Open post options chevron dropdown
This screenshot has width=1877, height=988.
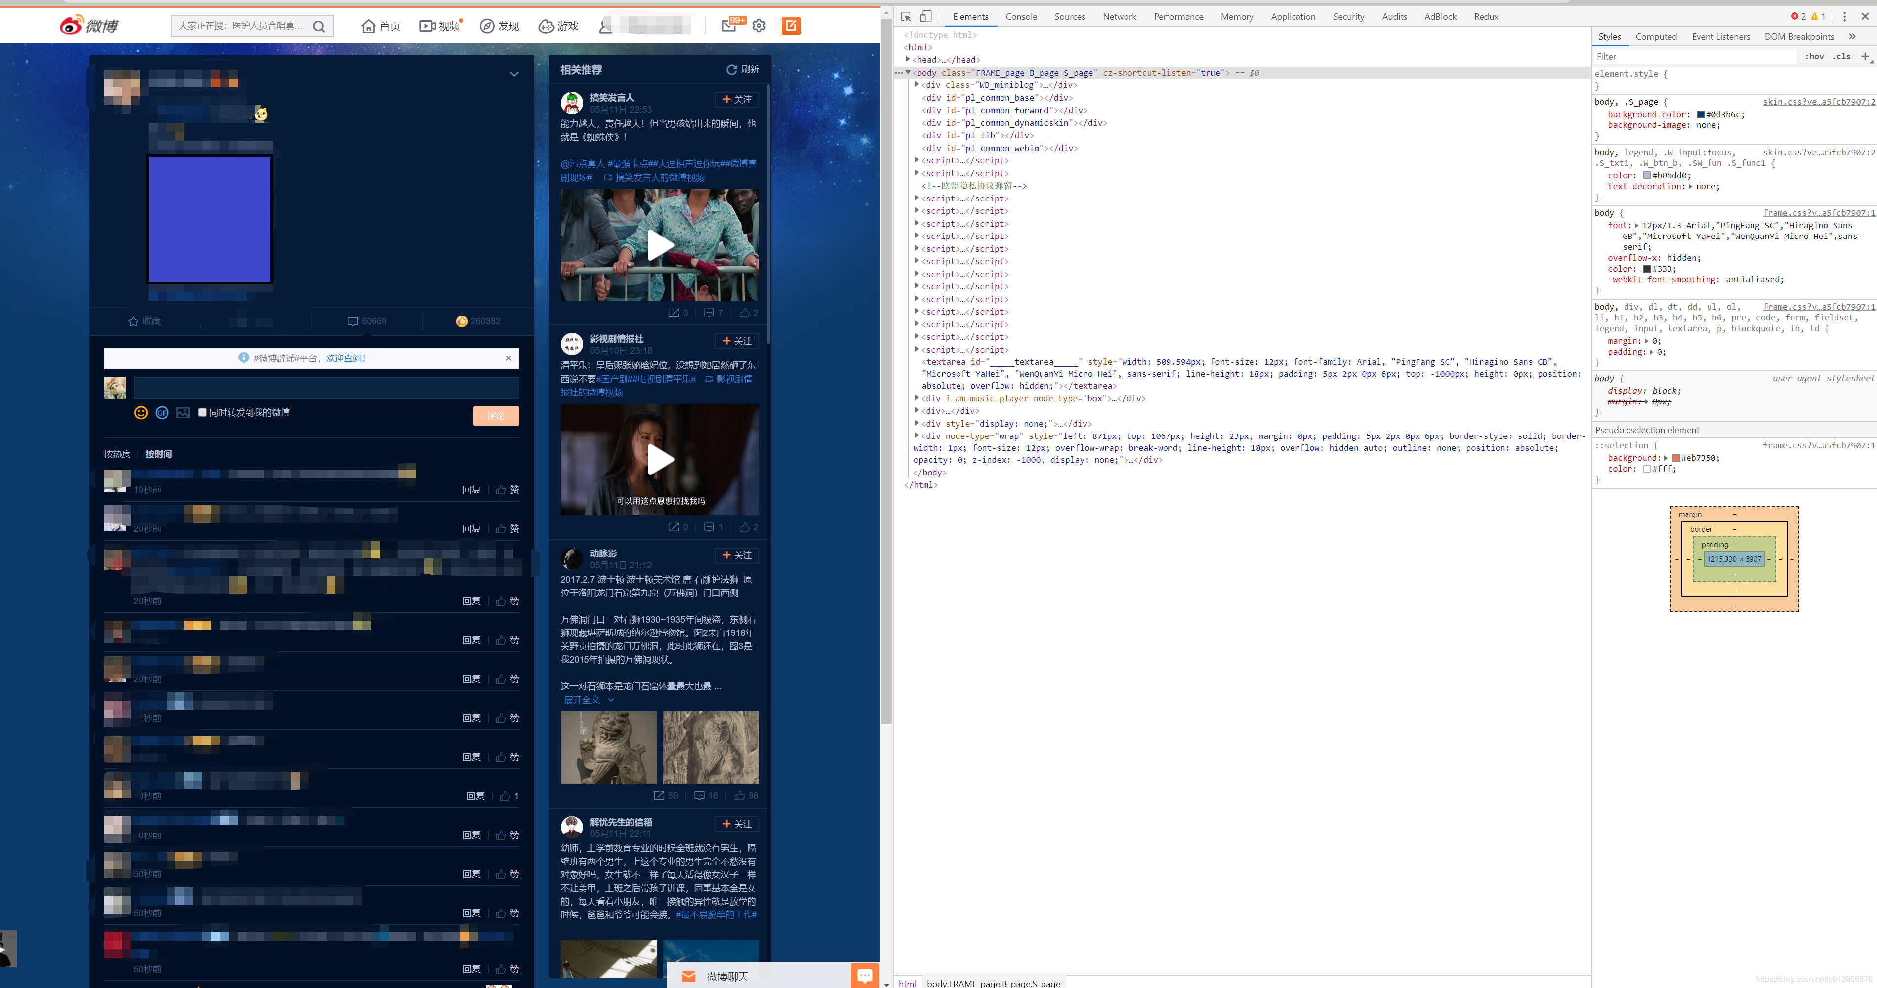point(514,74)
